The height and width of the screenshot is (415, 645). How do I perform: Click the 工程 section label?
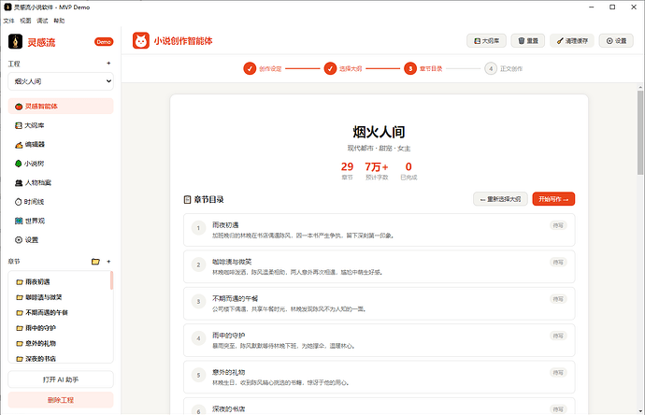pyautogui.click(x=14, y=64)
